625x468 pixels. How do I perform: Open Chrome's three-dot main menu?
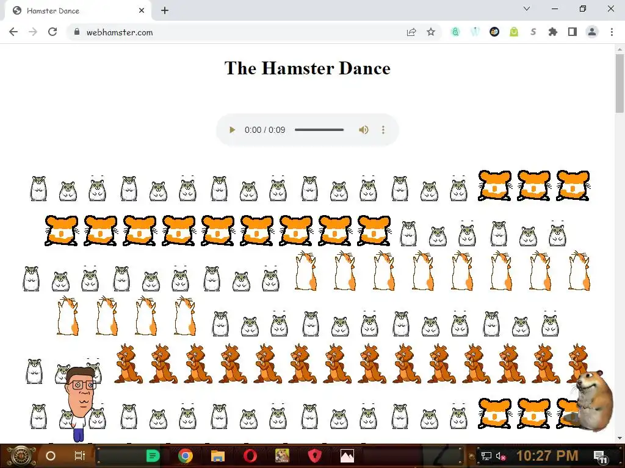click(612, 32)
